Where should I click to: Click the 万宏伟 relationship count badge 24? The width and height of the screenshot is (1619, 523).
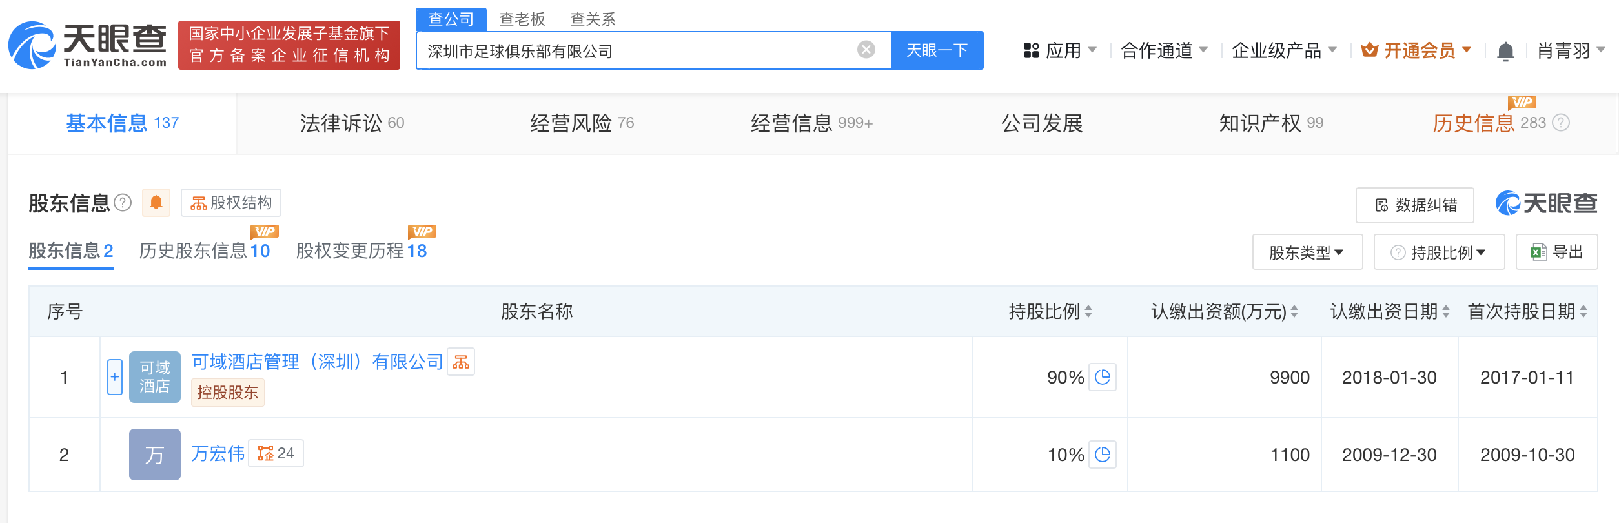276,453
